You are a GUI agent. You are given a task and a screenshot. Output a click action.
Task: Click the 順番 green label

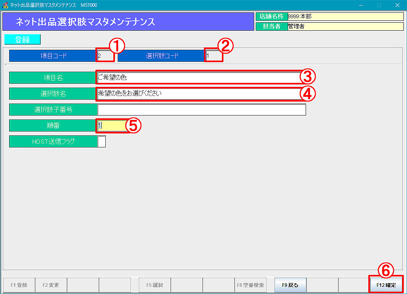(x=53, y=125)
